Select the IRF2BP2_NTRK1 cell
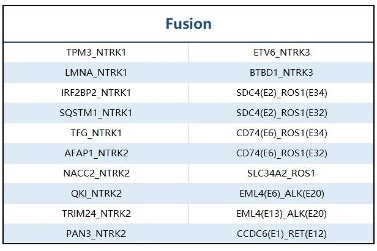Viewport: 377px width, 251px height. click(96, 93)
